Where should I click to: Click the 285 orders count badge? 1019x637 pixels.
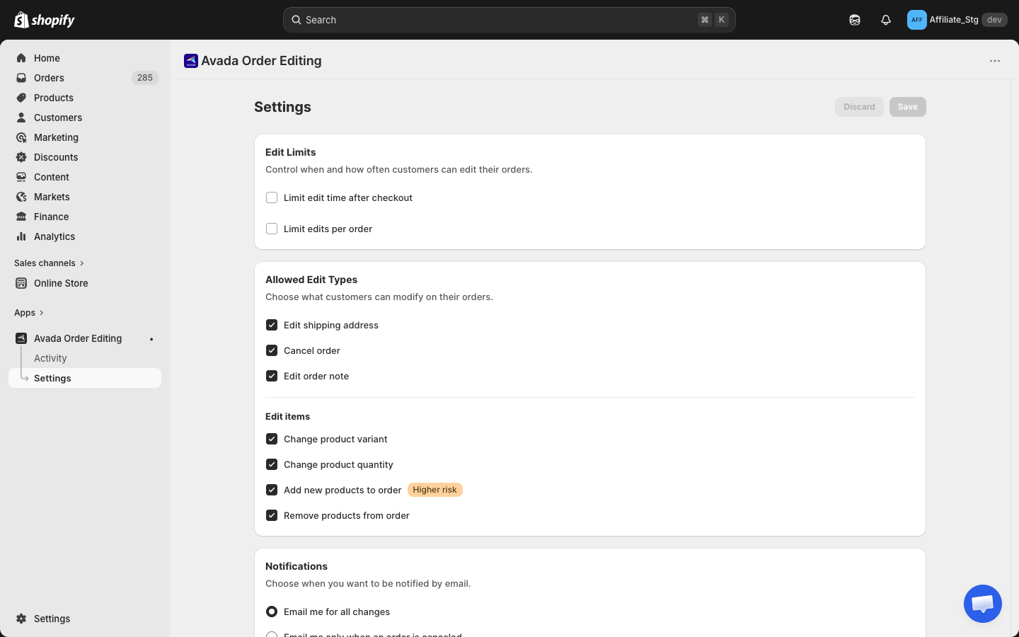click(x=145, y=78)
